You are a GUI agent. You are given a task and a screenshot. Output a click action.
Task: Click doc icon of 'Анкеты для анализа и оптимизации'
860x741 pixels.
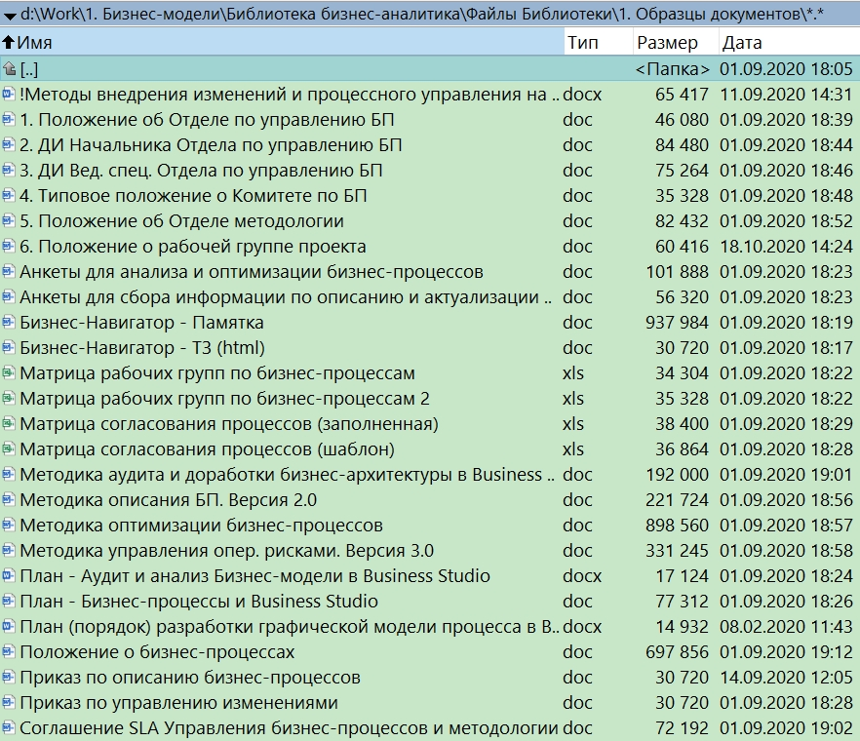[8, 271]
